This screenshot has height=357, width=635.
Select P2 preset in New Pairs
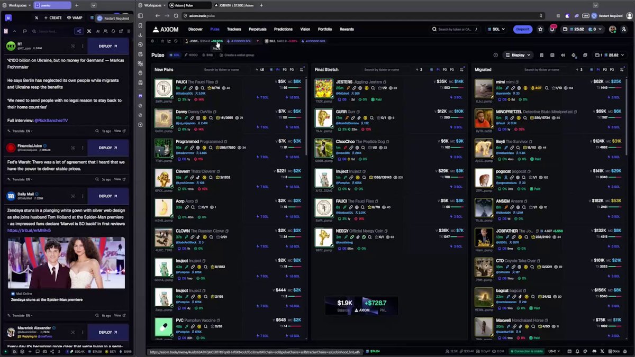point(285,69)
